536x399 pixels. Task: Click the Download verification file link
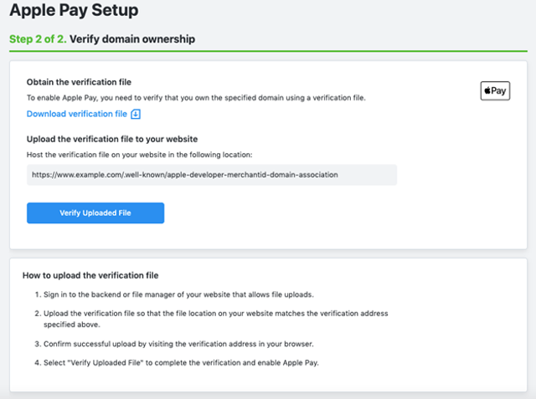click(x=77, y=114)
